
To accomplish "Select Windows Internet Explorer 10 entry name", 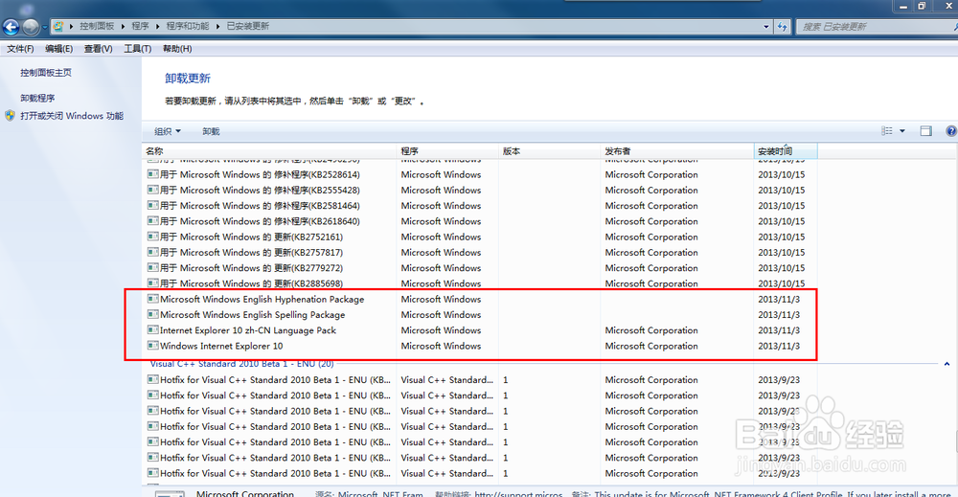I will coord(221,347).
